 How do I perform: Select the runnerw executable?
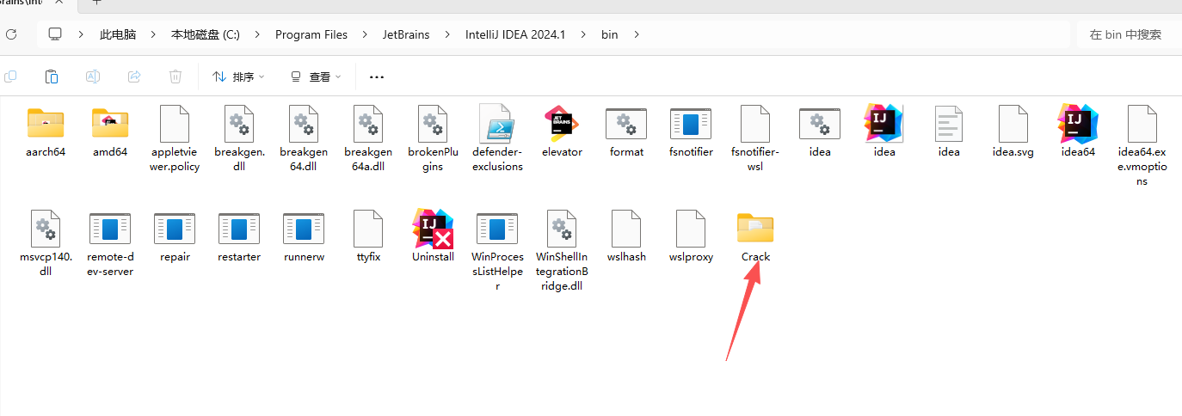click(x=304, y=239)
